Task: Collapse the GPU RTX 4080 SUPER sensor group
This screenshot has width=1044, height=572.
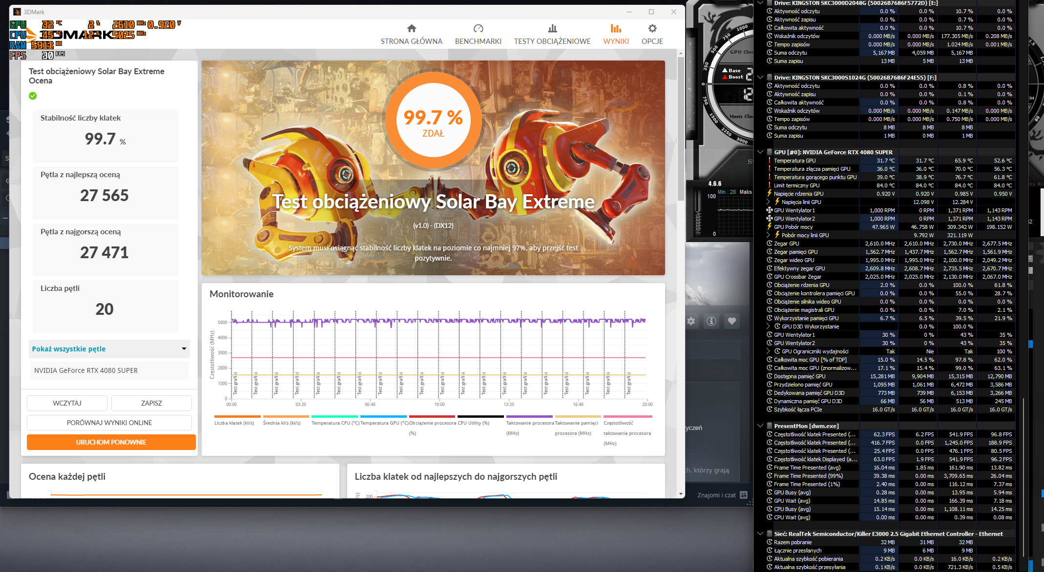Action: [x=760, y=152]
